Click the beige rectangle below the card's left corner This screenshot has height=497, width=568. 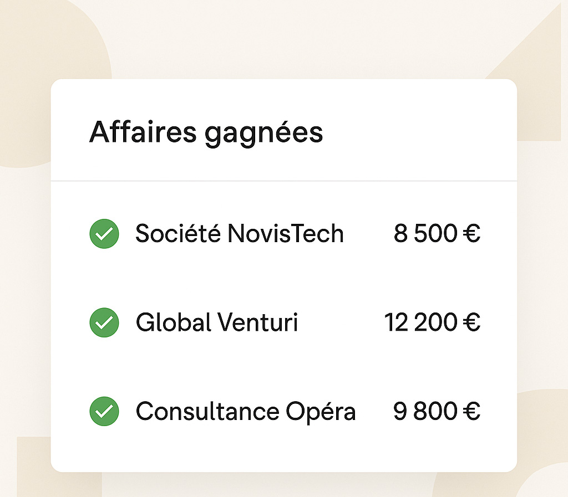tap(34, 467)
